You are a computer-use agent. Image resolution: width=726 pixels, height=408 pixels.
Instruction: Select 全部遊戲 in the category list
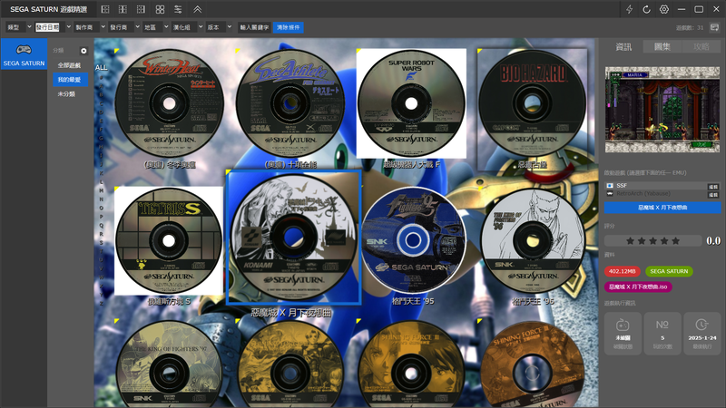pos(70,65)
